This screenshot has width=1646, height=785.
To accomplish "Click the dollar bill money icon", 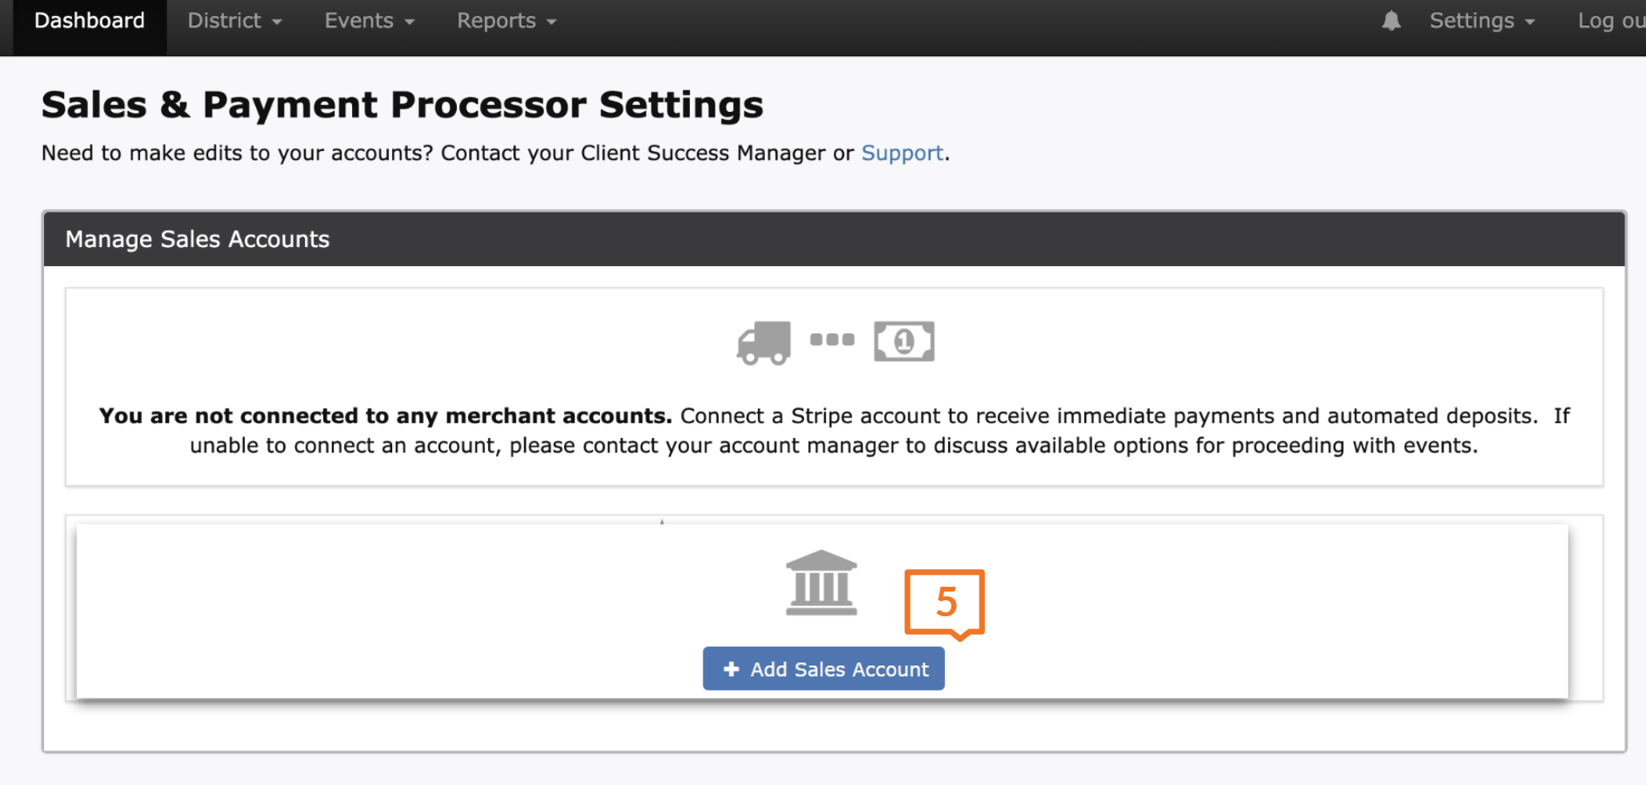I will pos(903,341).
